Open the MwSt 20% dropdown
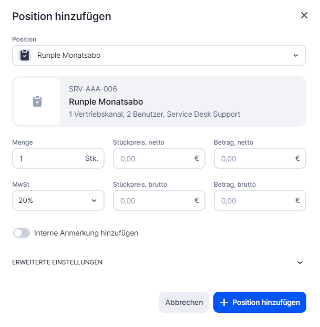This screenshot has width=320, height=327. 58,200
